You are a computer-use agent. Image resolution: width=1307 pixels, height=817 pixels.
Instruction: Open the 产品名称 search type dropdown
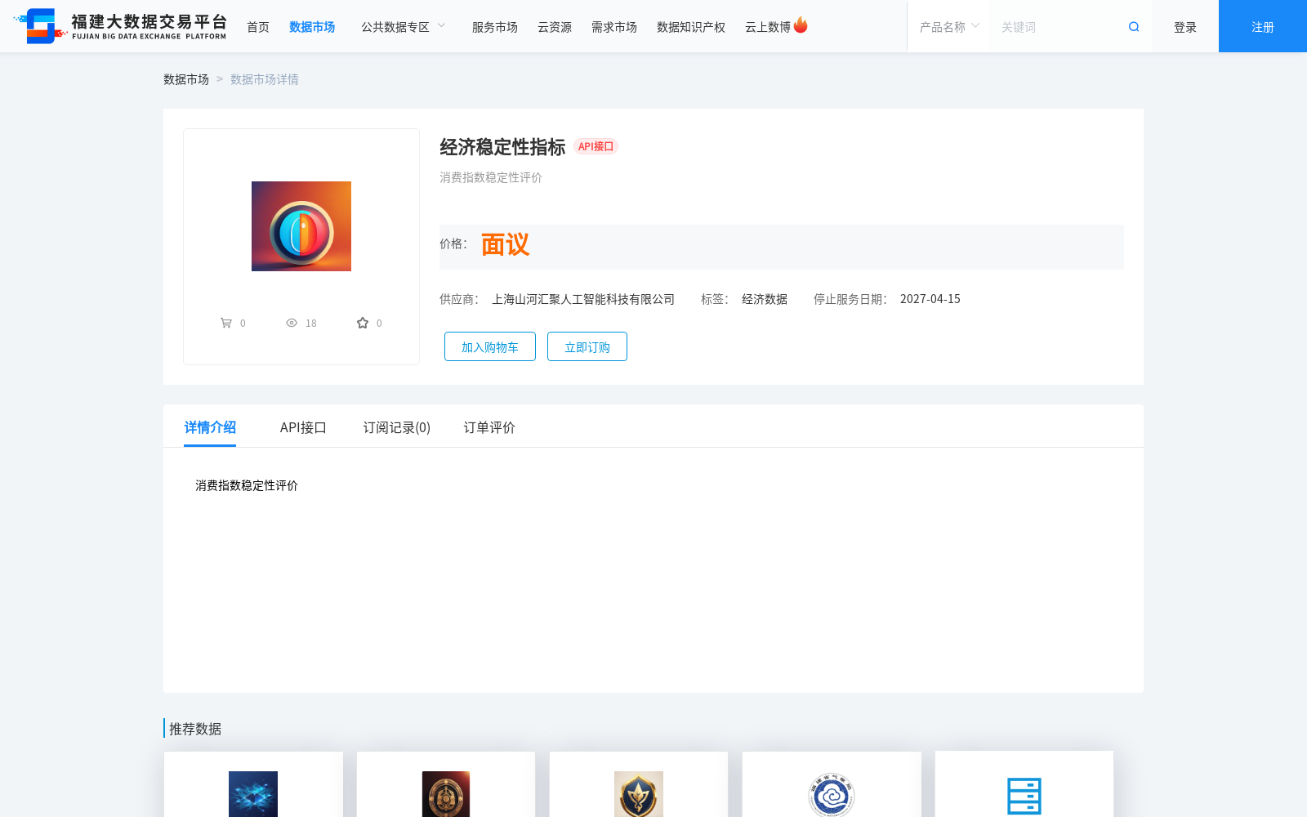tap(949, 27)
